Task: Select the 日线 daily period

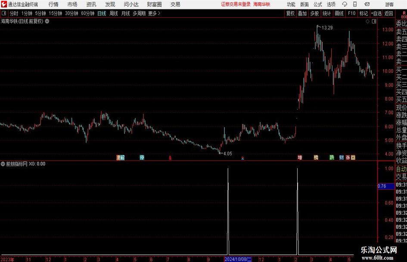Action: [102, 13]
